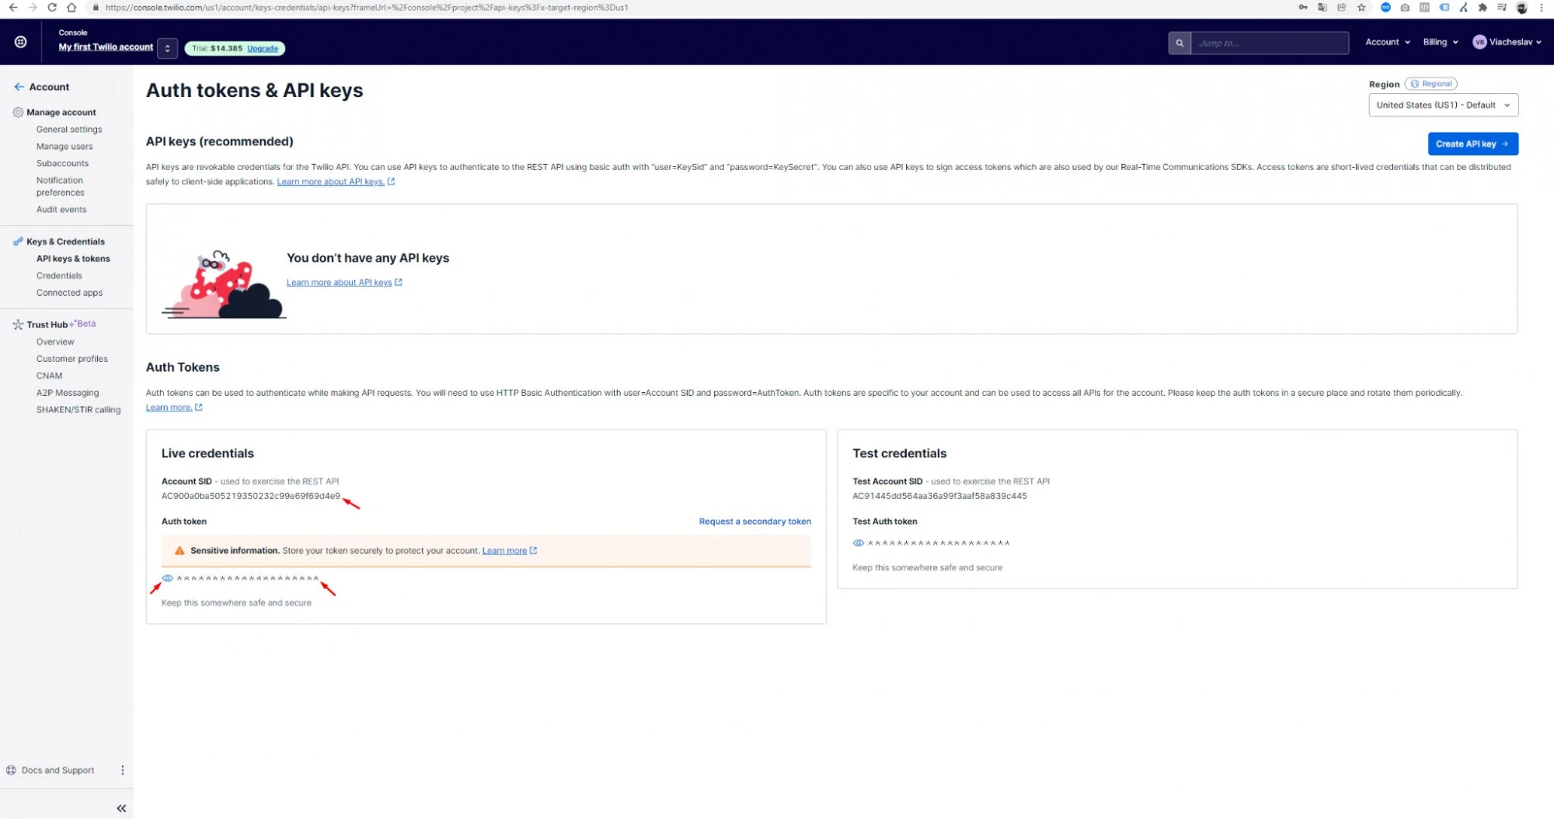Viewport: 1554px width, 819px height.
Task: Click the search magnifier icon
Action: coord(1179,43)
